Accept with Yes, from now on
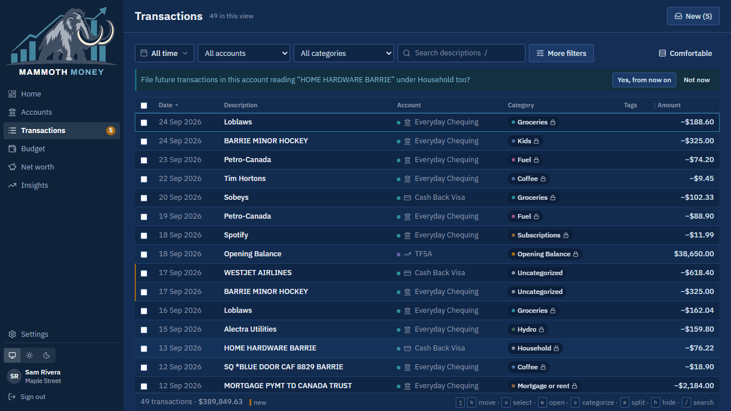 644,80
